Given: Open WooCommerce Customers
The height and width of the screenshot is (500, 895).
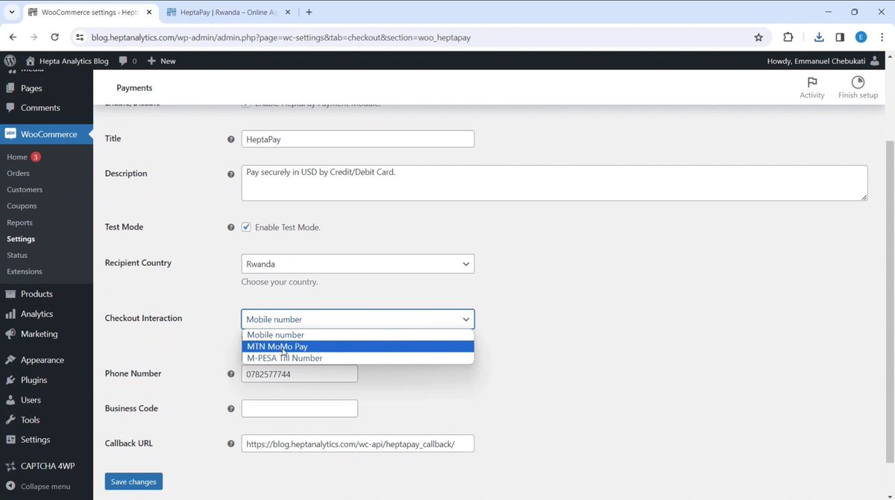Looking at the screenshot, I should pos(25,190).
